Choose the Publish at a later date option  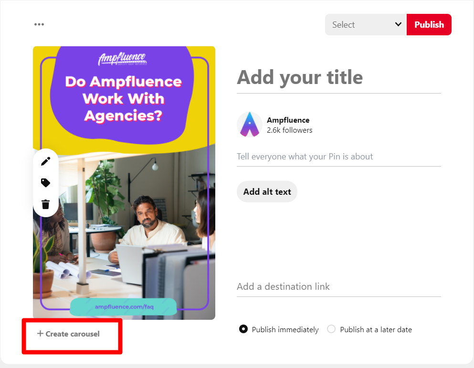coord(331,329)
